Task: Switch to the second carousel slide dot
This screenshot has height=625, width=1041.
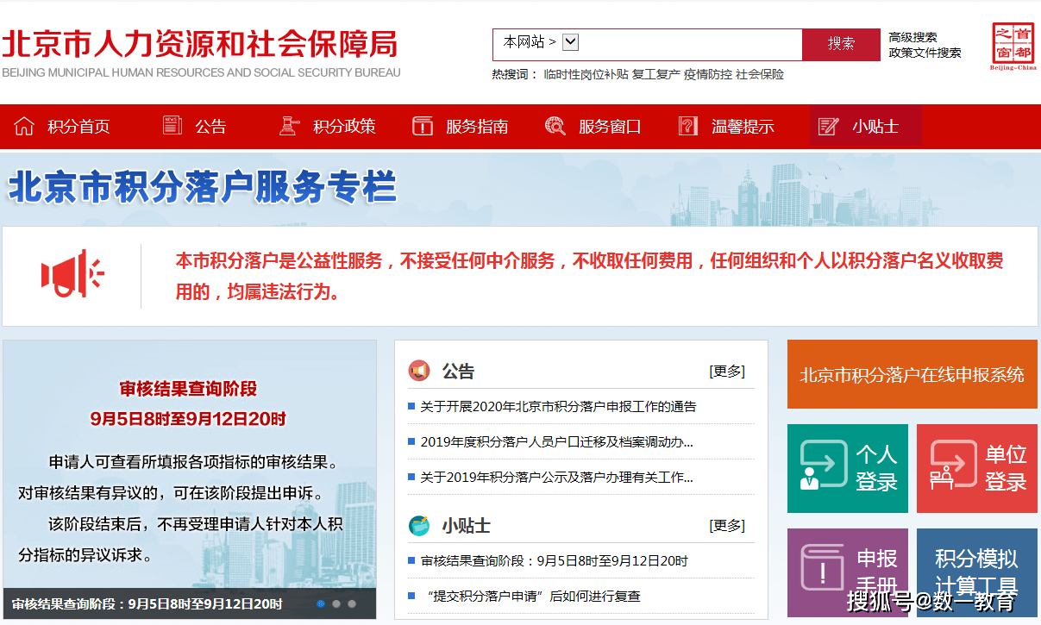Action: 336,604
